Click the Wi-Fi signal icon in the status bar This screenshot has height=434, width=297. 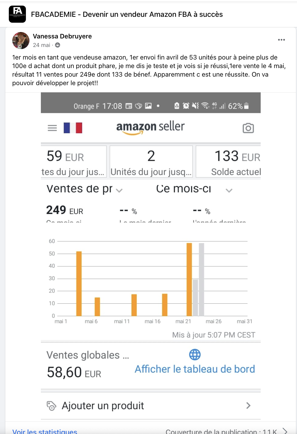(x=205, y=106)
